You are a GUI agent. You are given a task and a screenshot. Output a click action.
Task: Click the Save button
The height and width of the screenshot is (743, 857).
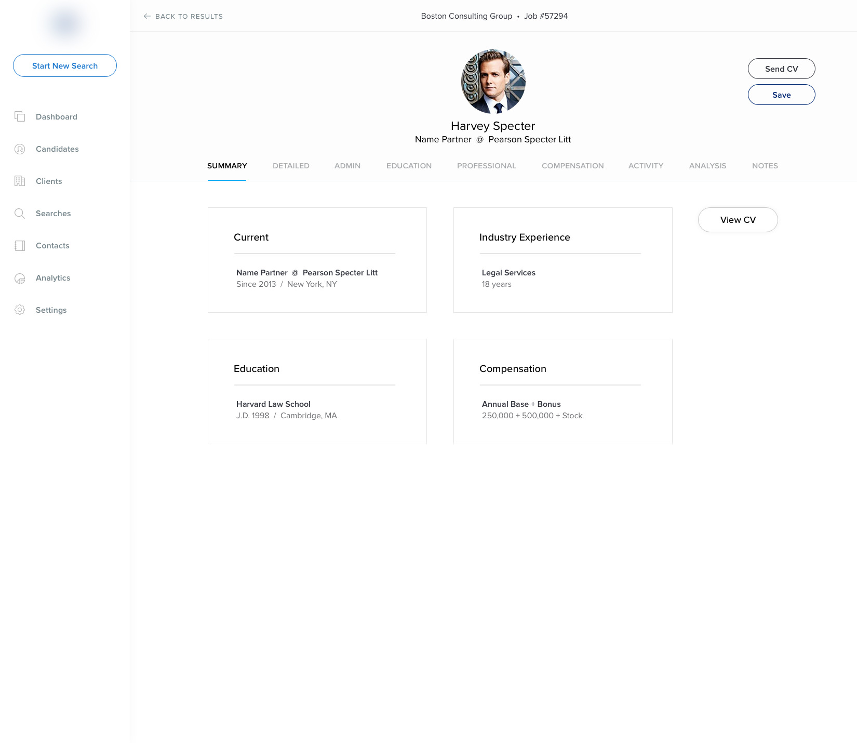tap(782, 95)
